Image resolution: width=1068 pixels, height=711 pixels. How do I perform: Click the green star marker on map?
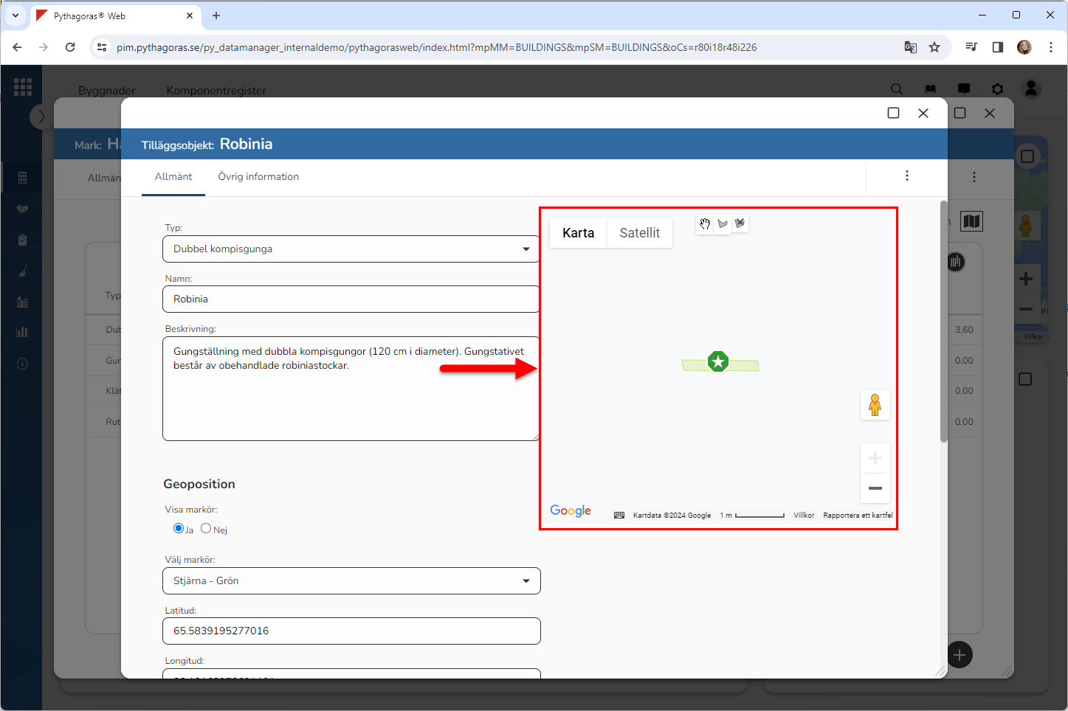pyautogui.click(x=718, y=361)
